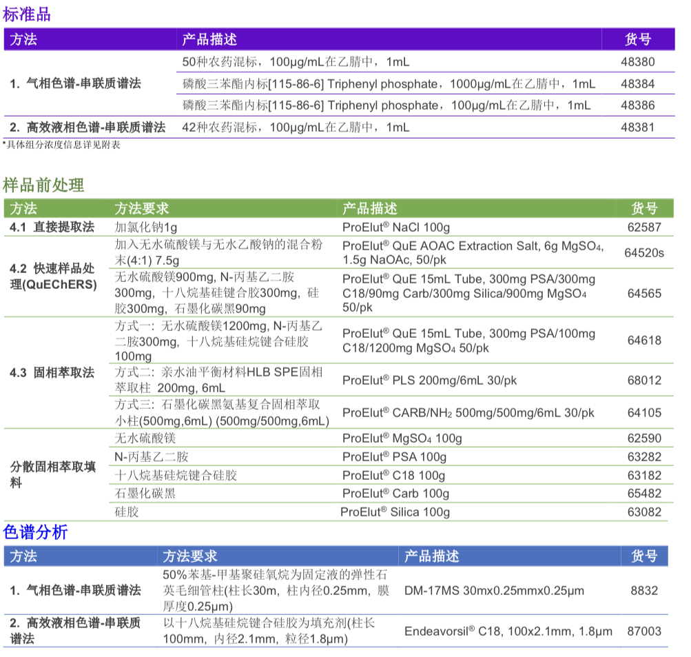This screenshot has width=691, height=657.
Task: Click '42种农药混标' product description
Action: coord(296,128)
